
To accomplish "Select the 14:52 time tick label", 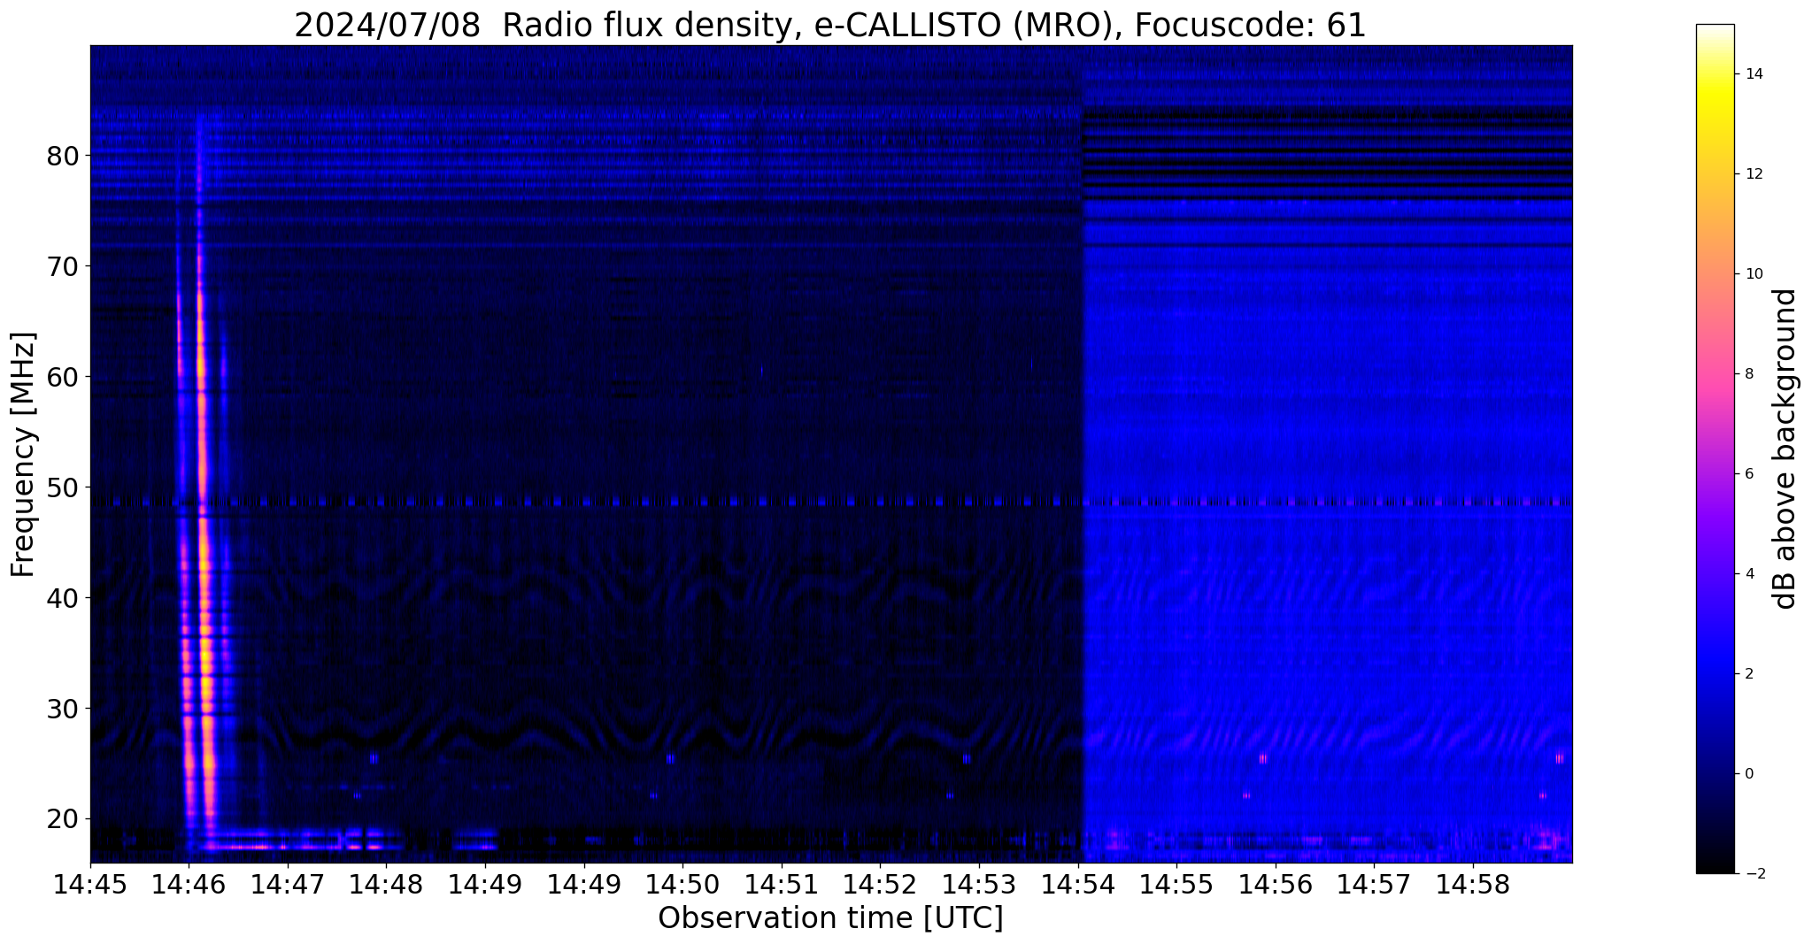I will [880, 884].
